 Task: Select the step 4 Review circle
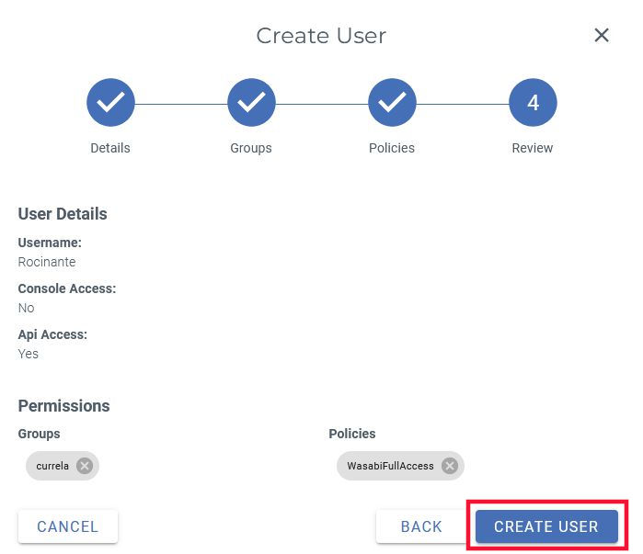pyautogui.click(x=533, y=103)
